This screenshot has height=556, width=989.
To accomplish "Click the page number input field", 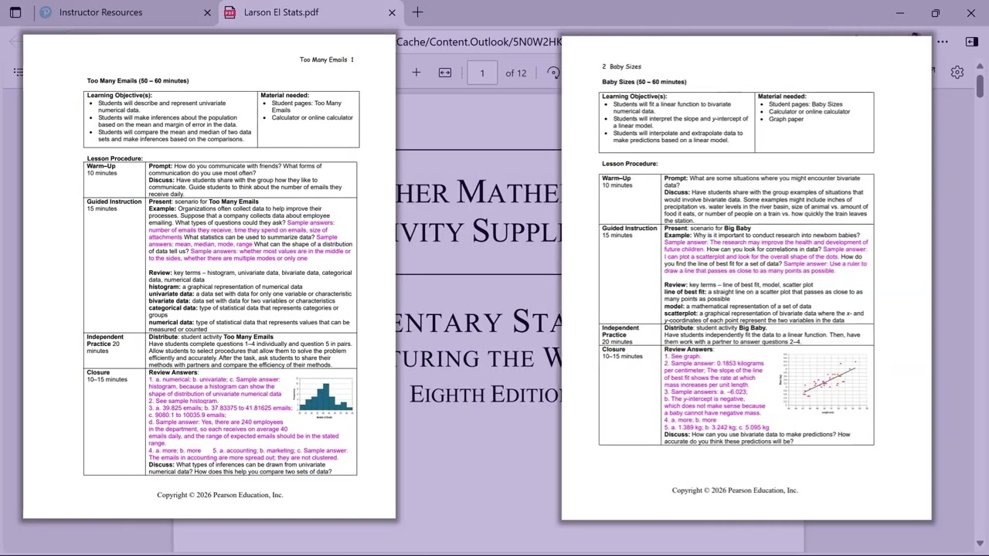I will point(482,73).
